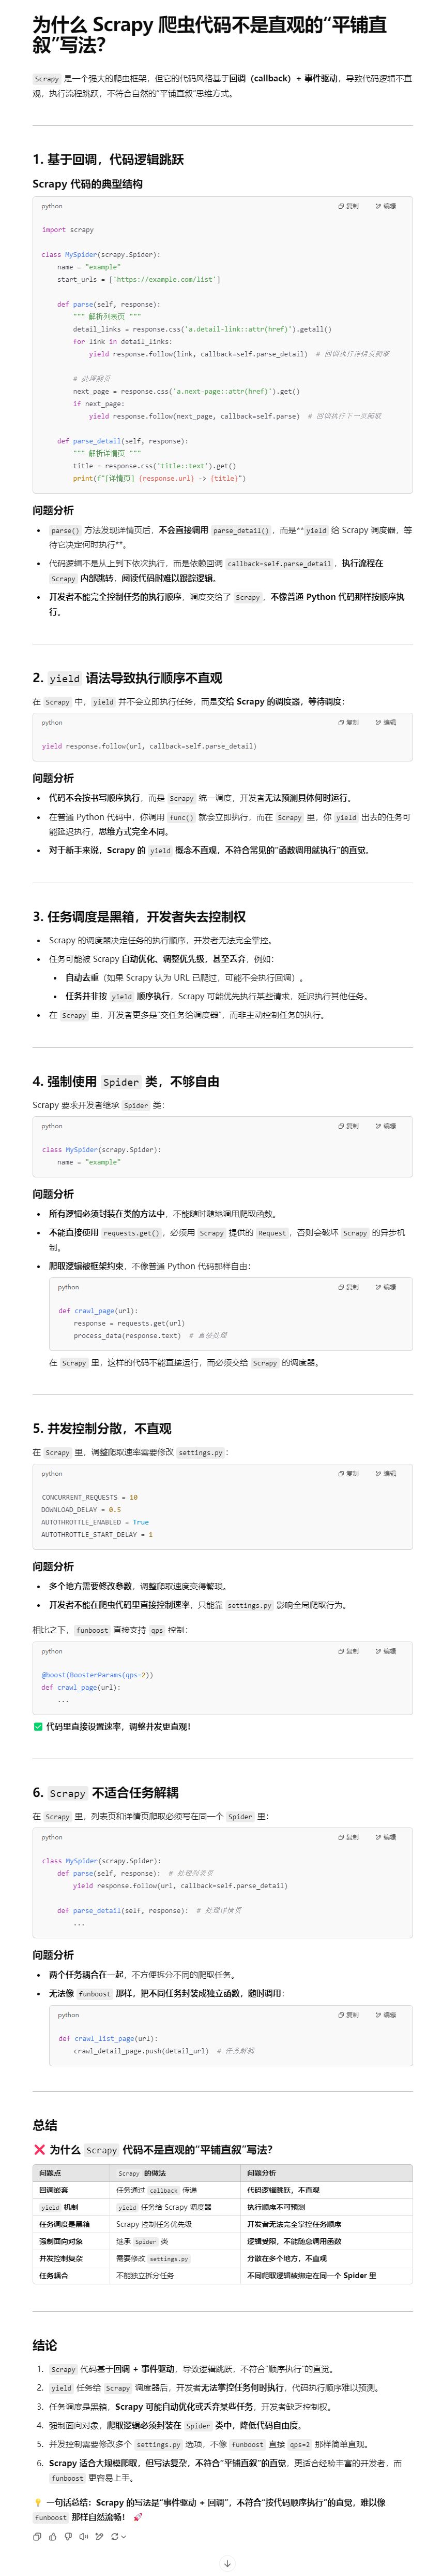The width and height of the screenshot is (442, 2576).
Task: Click subheading 'Scrapy 代码的典型结构'
Action: click(87, 184)
